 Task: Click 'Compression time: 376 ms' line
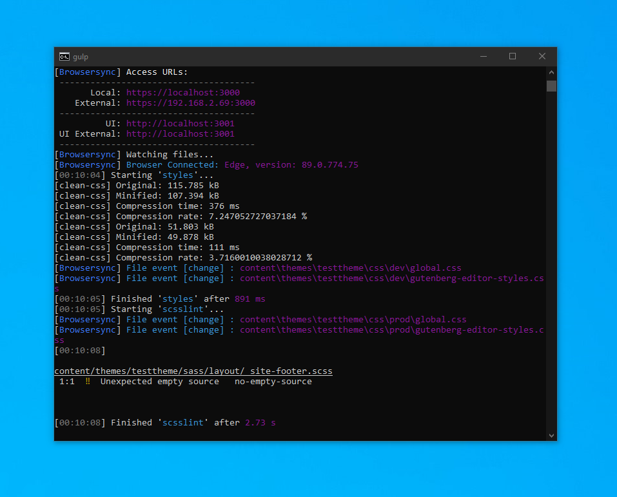pos(147,206)
